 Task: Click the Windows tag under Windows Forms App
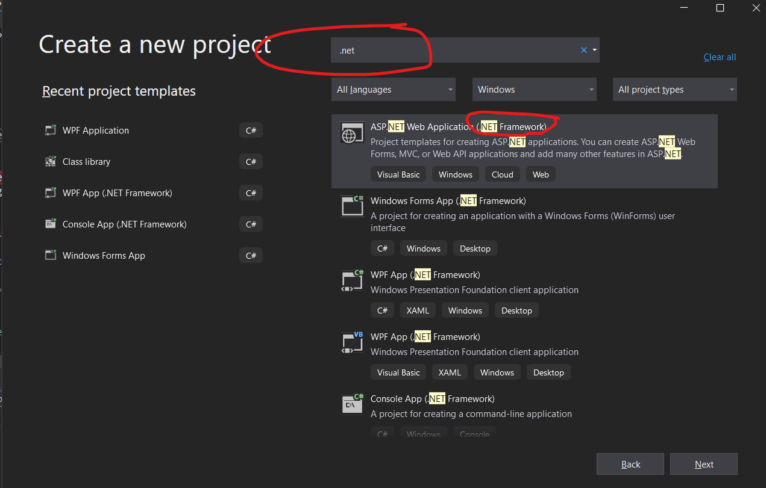(424, 249)
